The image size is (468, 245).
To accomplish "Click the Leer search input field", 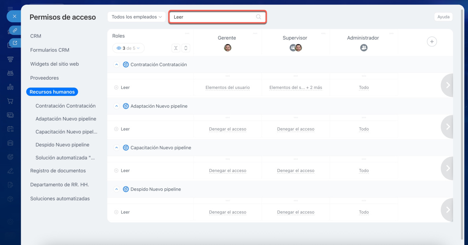I will click(212, 17).
